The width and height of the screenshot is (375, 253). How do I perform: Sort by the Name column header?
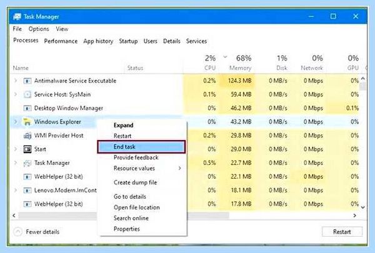(x=21, y=68)
